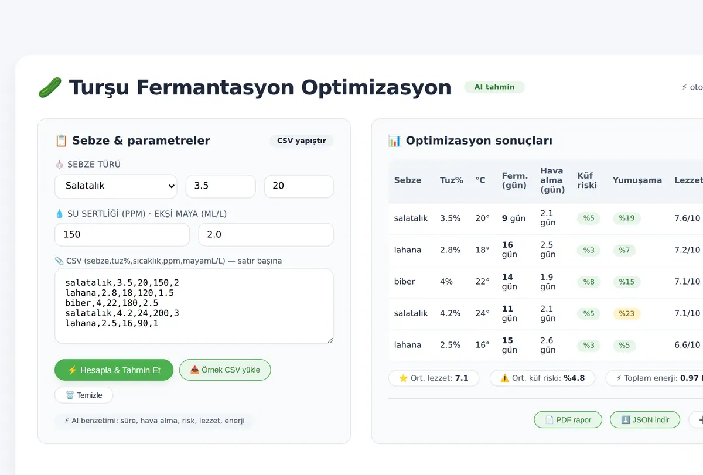This screenshot has width=703, height=475.
Task: Click the star icon in Ort. lezzet chip
Action: (x=403, y=378)
